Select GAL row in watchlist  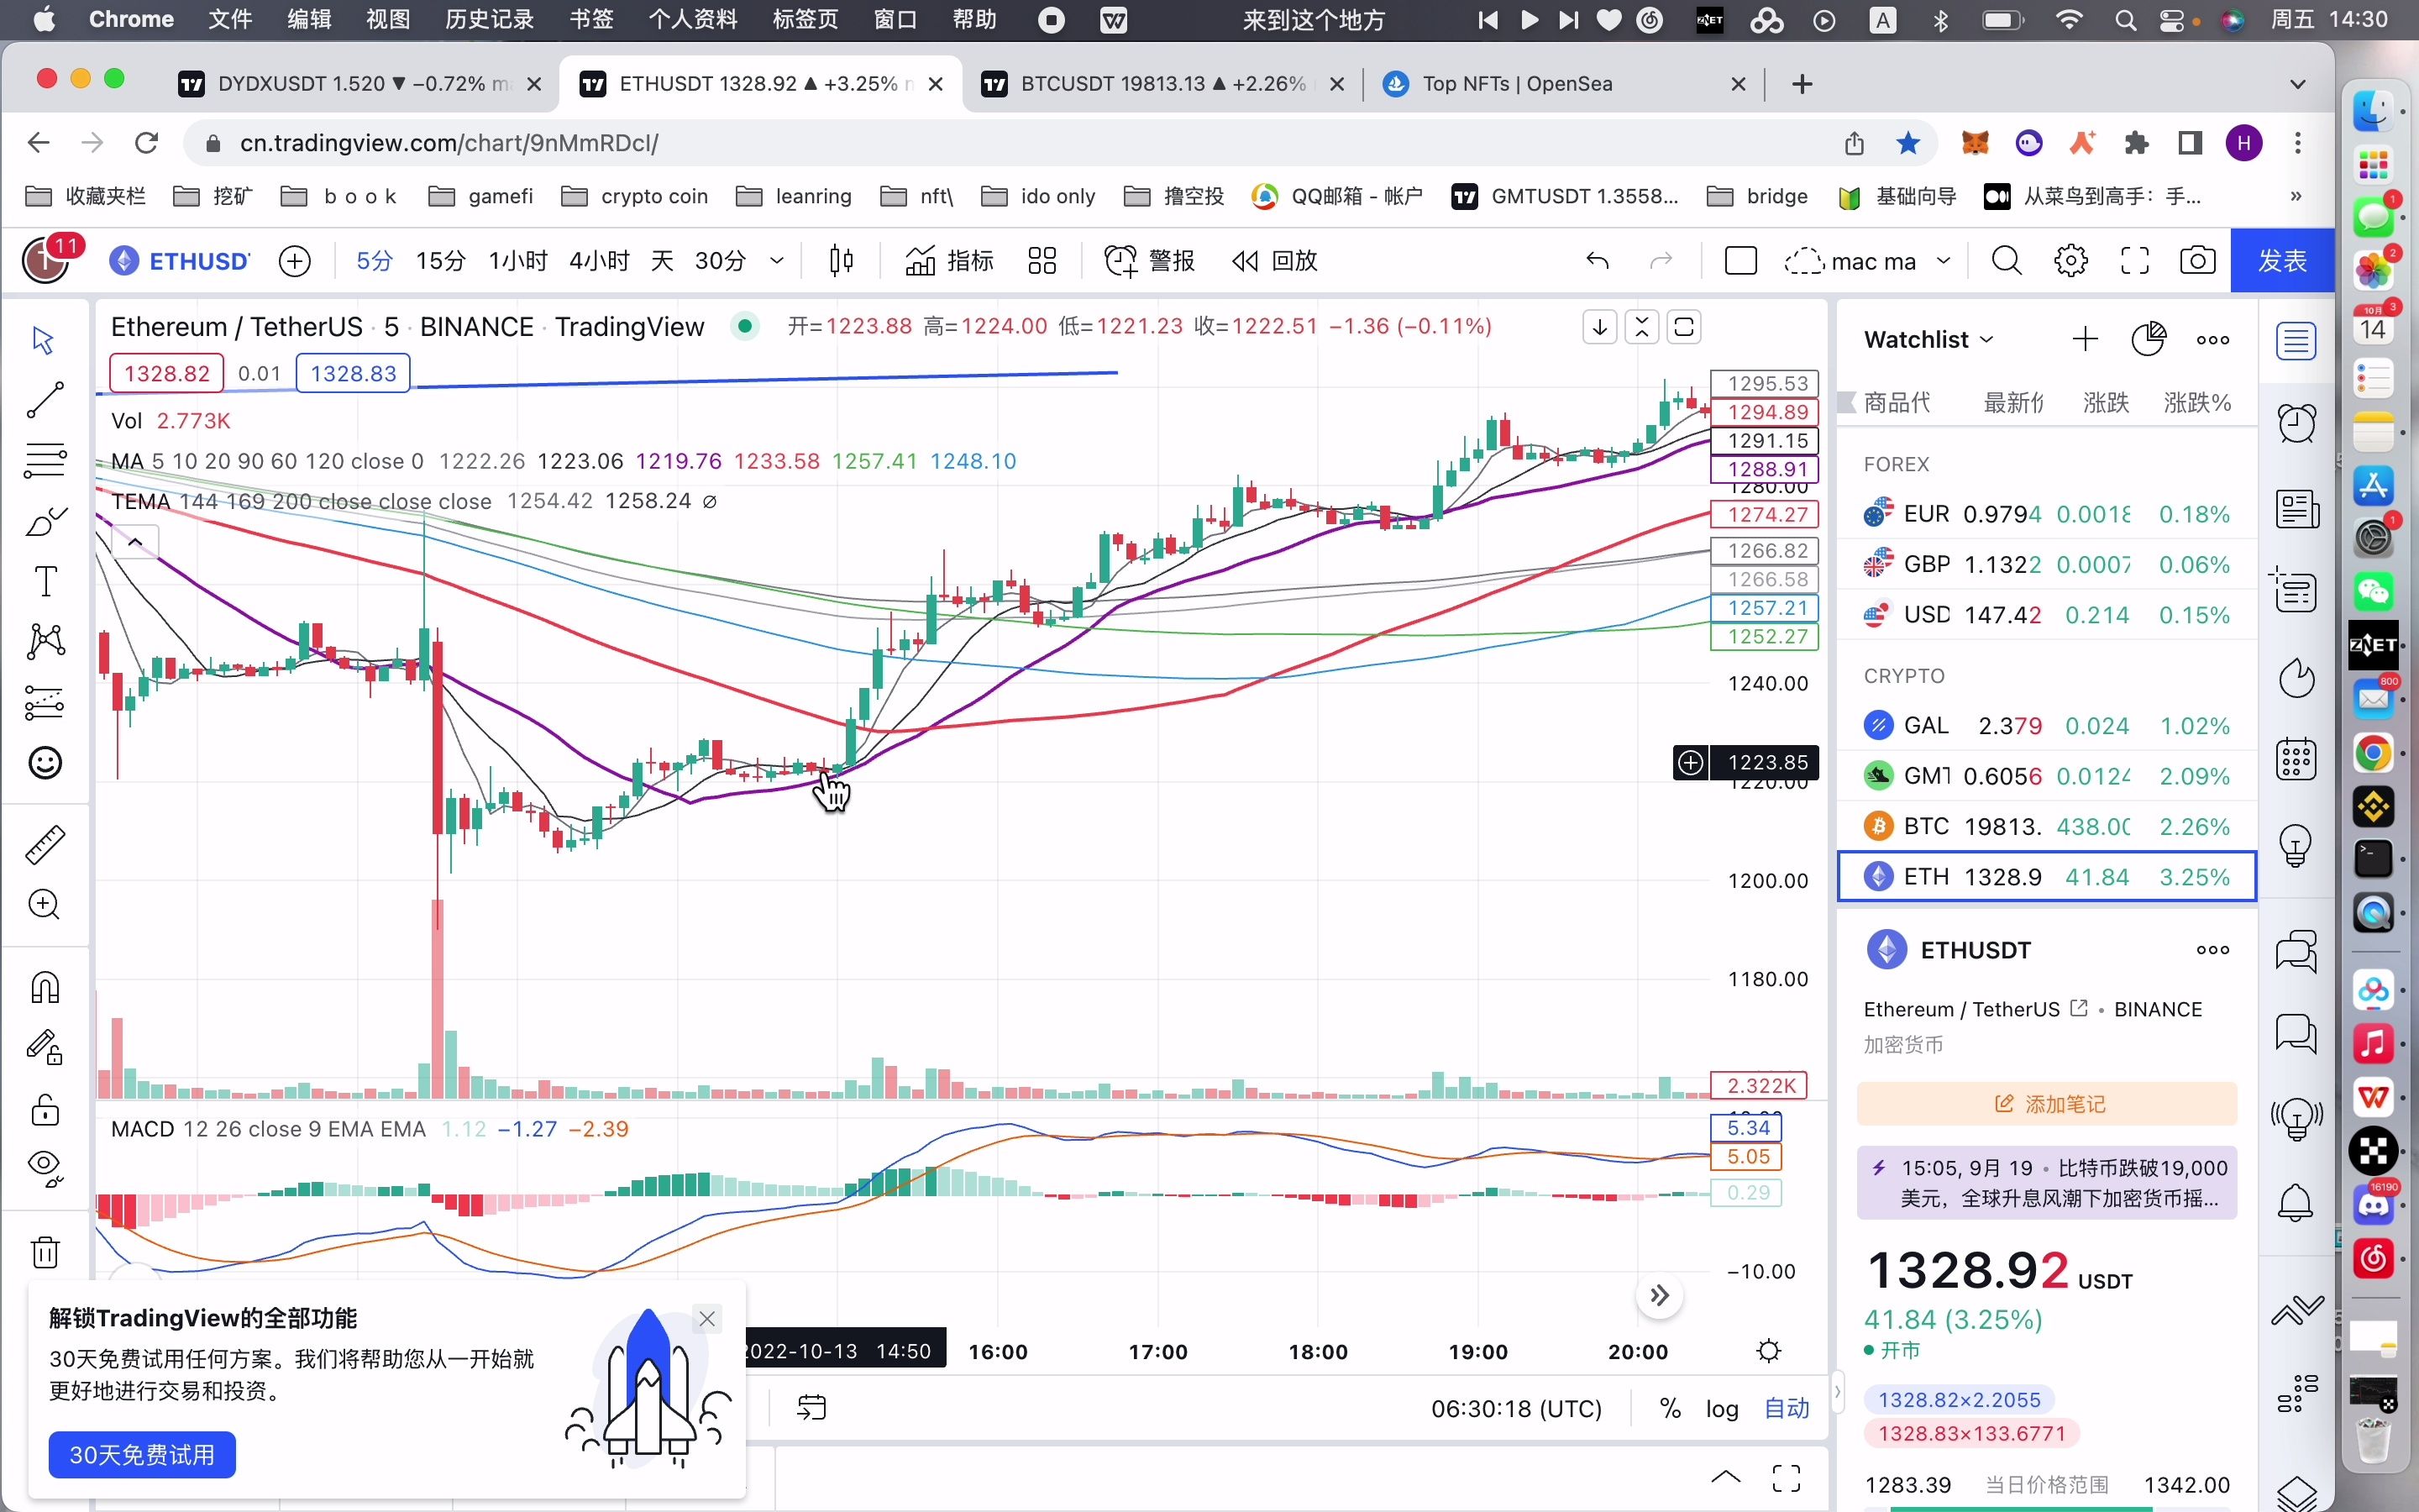click(2046, 726)
